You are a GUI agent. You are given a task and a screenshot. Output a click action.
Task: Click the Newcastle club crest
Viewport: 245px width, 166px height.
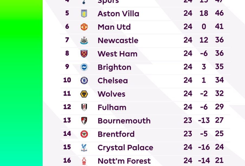(84, 40)
